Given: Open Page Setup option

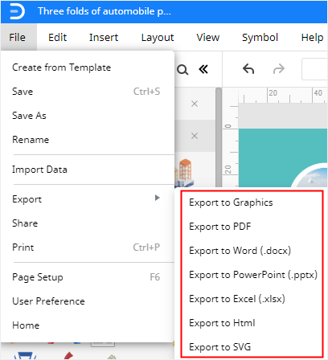Looking at the screenshot, I should click(38, 277).
